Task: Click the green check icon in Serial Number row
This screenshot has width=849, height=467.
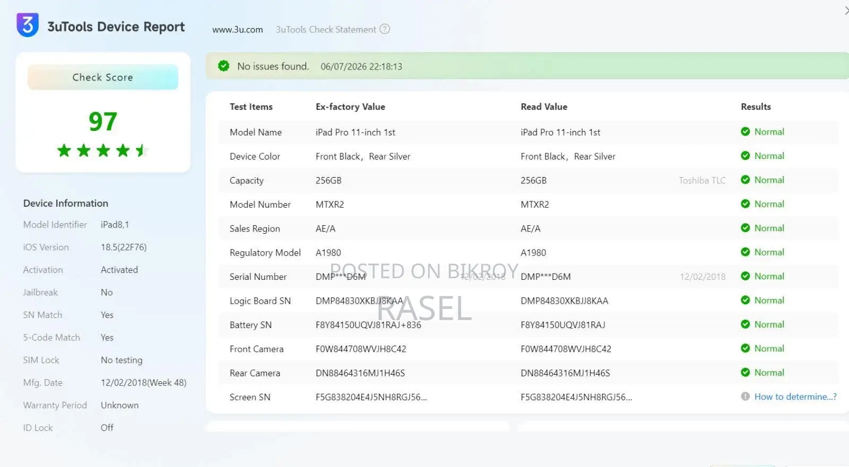Action: tap(746, 276)
